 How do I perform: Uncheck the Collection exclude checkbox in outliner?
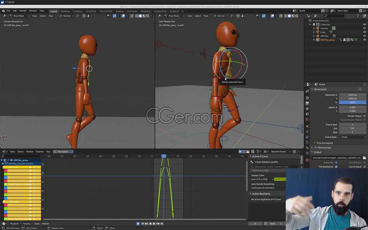coord(314,24)
